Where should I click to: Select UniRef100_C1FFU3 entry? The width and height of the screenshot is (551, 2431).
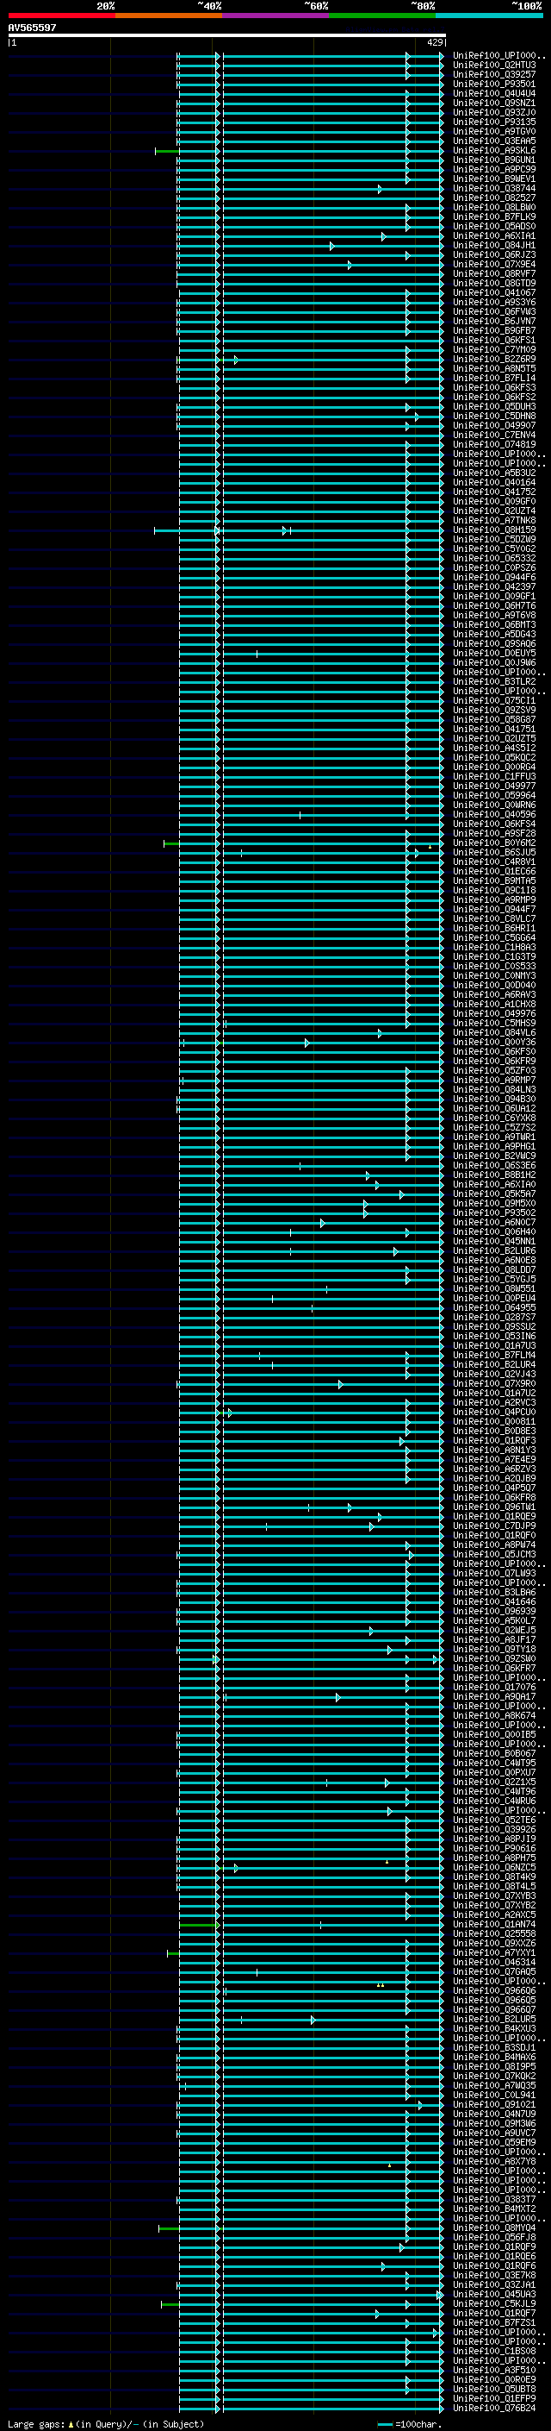[494, 777]
